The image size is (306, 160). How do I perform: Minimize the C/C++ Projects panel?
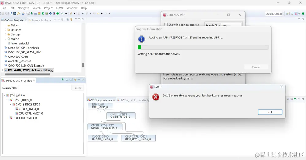(x=79, y=19)
